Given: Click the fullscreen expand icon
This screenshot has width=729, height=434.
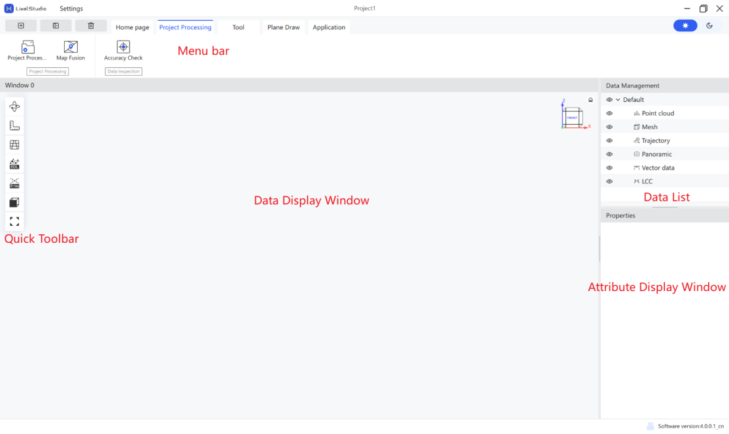Looking at the screenshot, I should click(x=14, y=221).
